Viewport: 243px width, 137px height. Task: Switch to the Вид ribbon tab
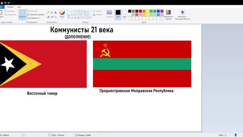point(19,7)
